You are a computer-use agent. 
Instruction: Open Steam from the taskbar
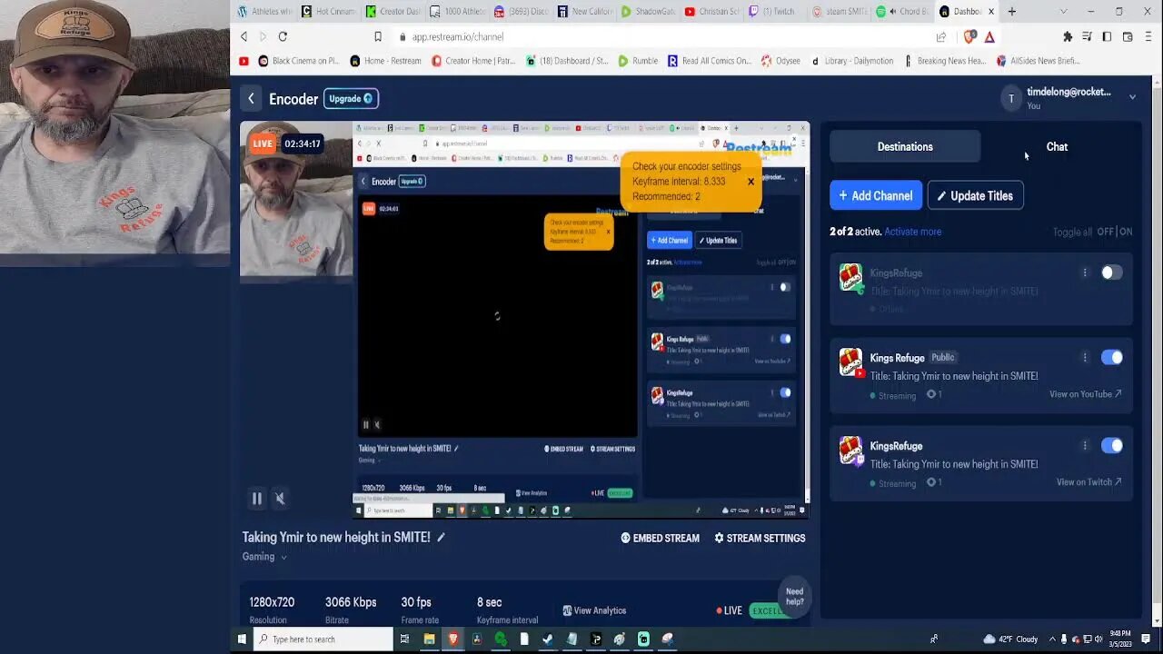tap(548, 639)
